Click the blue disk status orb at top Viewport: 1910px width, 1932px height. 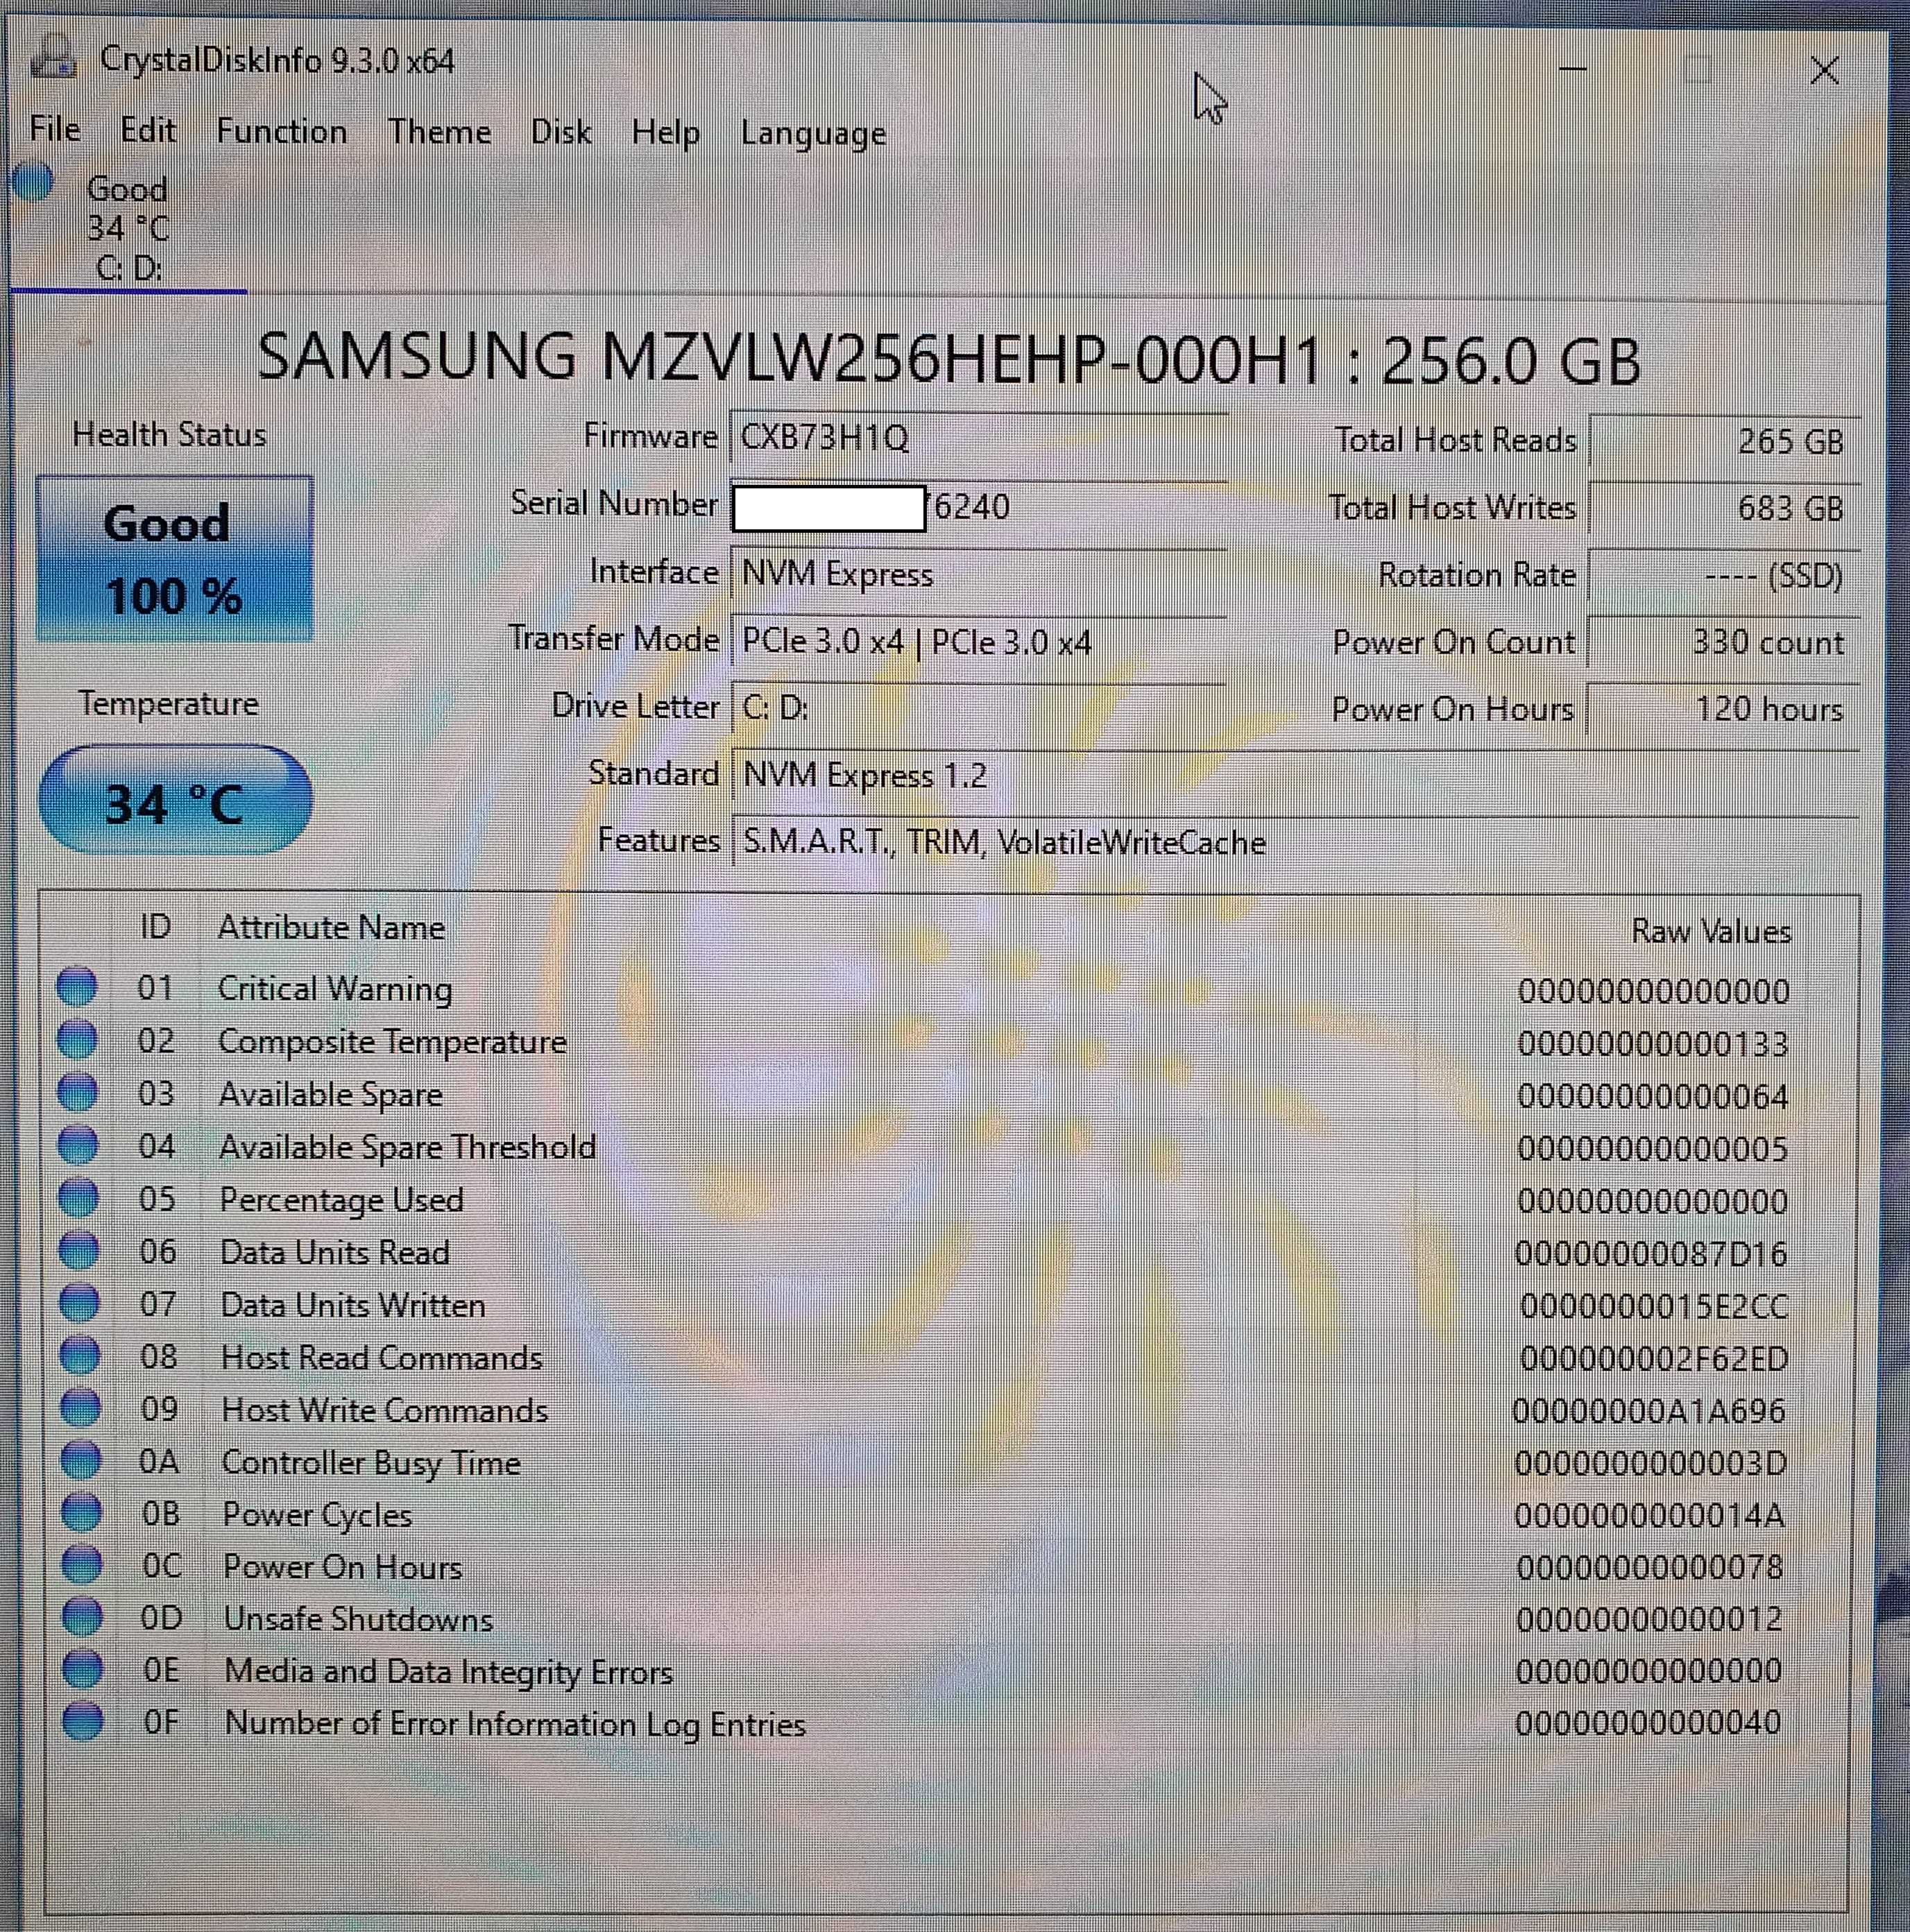pos(34,183)
